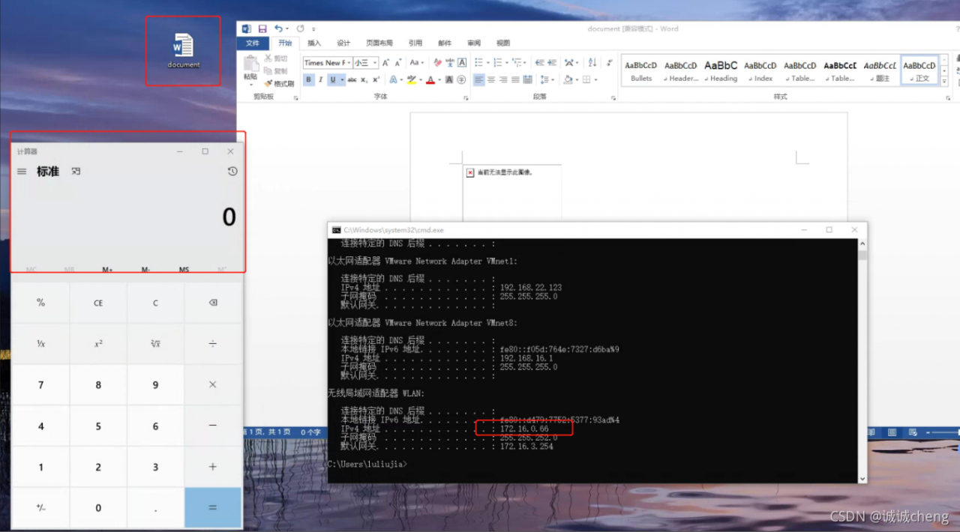The width and height of the screenshot is (960, 532).
Task: Center-align the paragraph in Word
Action: [x=491, y=79]
